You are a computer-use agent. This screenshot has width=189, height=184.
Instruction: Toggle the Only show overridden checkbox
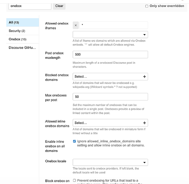pyautogui.click(x=147, y=6)
